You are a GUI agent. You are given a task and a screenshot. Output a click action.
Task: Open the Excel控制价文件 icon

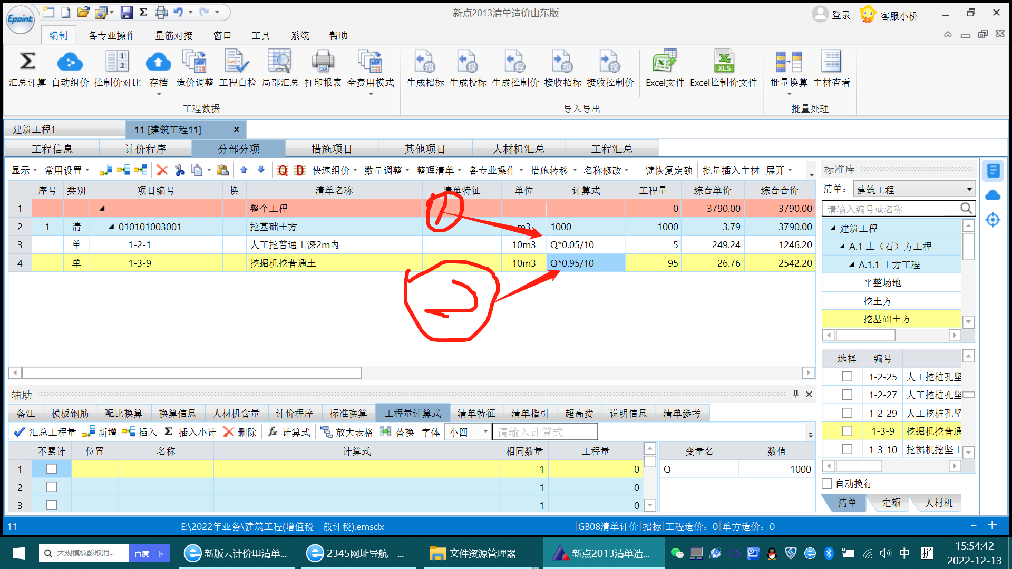tap(724, 61)
